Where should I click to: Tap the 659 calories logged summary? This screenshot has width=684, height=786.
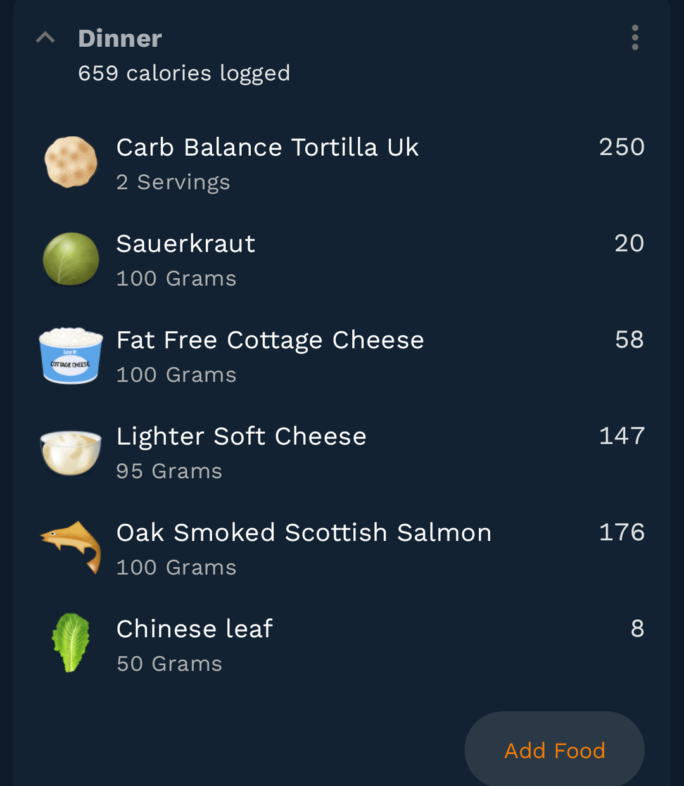pos(184,73)
